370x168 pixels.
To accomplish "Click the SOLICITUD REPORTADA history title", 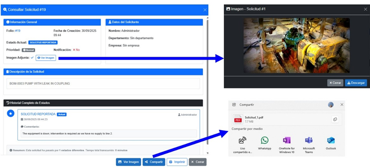I will point(38,114).
